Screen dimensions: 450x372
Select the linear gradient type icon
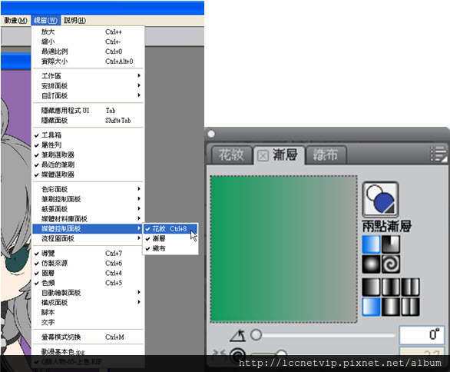[x=371, y=244]
